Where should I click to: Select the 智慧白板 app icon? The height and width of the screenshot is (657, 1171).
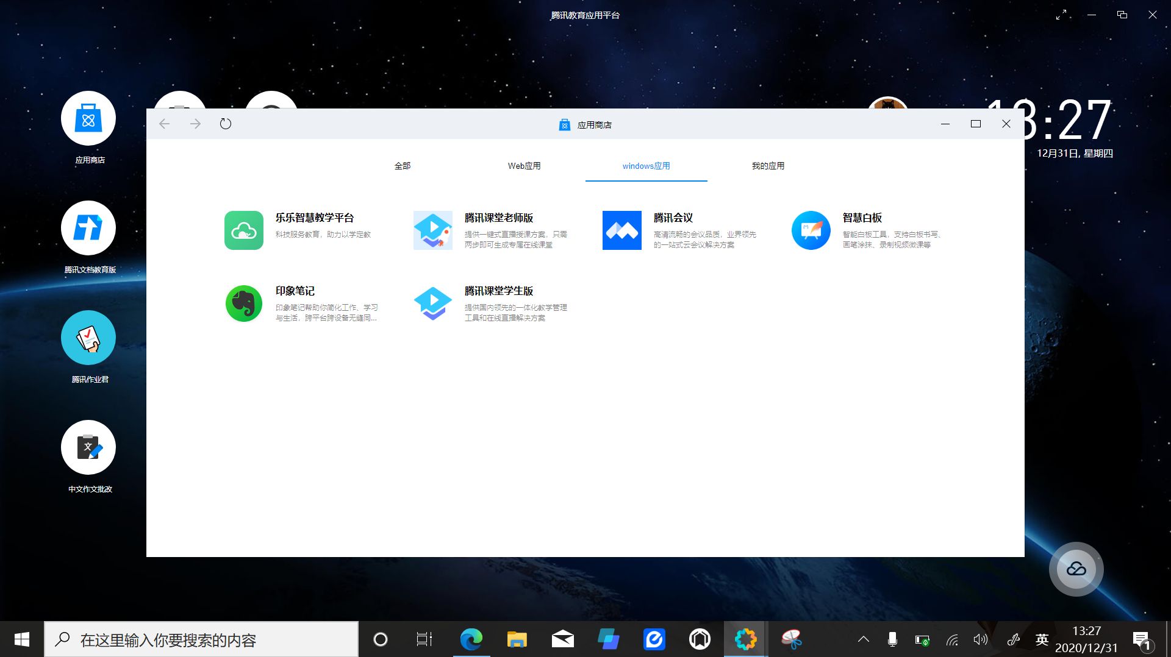click(x=811, y=230)
